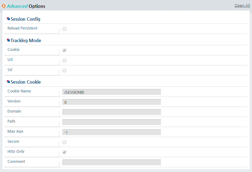Click the Advanced Options heading
This screenshot has height=172, width=252.
tap(26, 6)
